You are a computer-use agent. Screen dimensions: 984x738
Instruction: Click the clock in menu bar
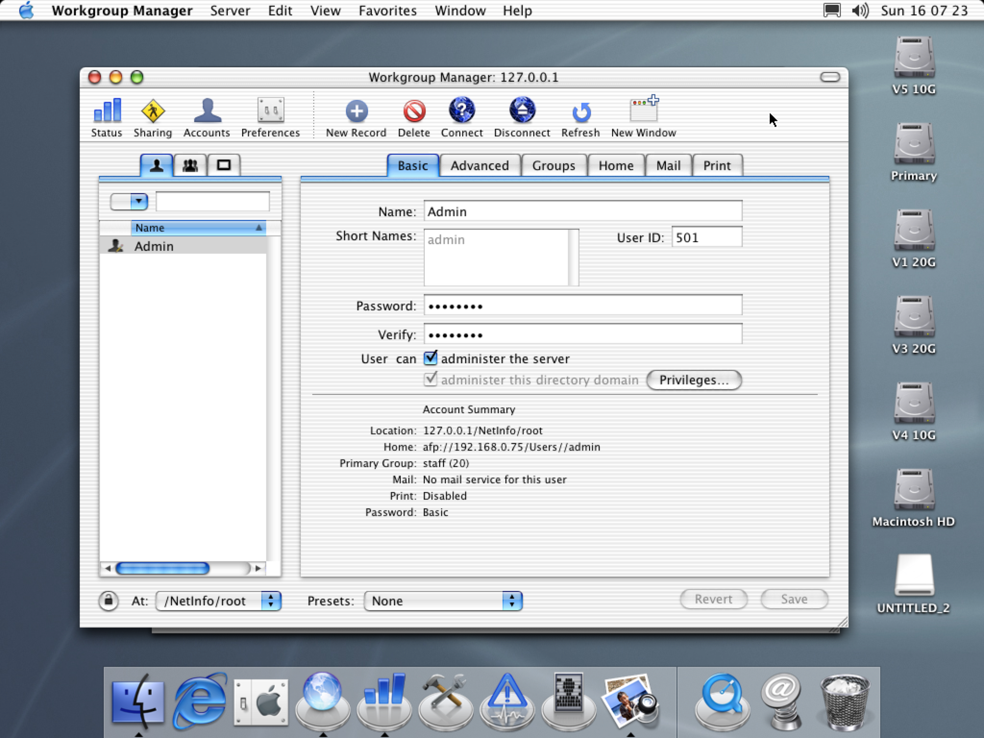coord(924,11)
